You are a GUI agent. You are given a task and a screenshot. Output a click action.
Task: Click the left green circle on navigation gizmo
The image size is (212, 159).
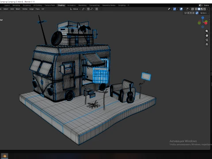[x=199, y=23]
